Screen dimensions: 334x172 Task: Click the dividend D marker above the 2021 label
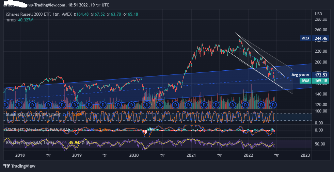pos(189,105)
